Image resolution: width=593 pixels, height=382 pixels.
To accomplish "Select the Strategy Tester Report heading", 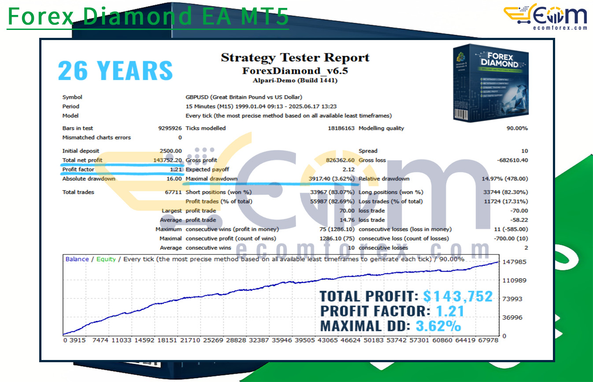I will tap(295, 58).
